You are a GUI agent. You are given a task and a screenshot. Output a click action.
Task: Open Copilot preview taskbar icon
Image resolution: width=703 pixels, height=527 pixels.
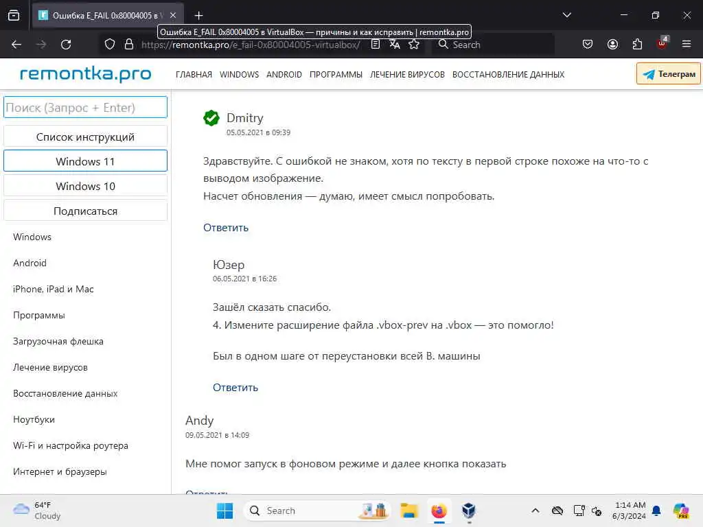pos(681,511)
